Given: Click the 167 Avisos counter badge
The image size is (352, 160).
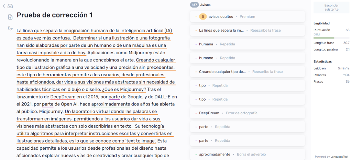Looking at the screenshot, I should pos(195,5).
